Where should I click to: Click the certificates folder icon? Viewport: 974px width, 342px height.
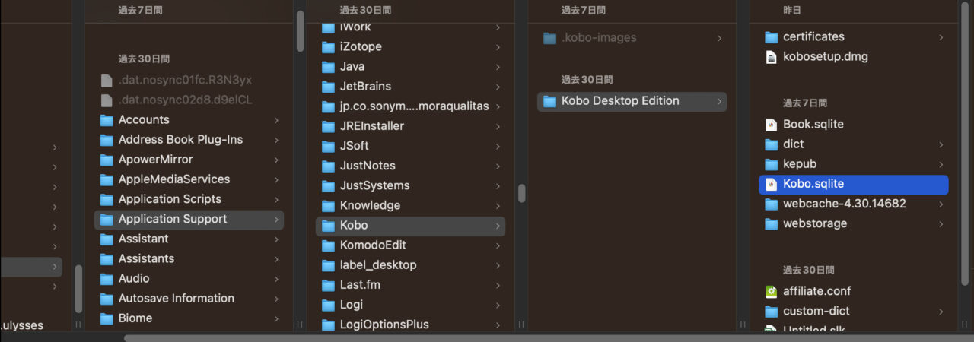tap(771, 36)
